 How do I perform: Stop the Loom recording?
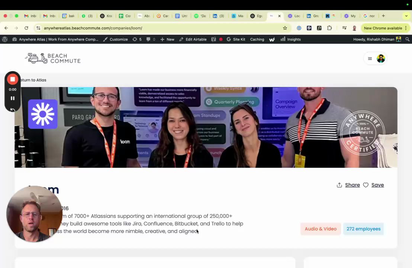pos(12,79)
